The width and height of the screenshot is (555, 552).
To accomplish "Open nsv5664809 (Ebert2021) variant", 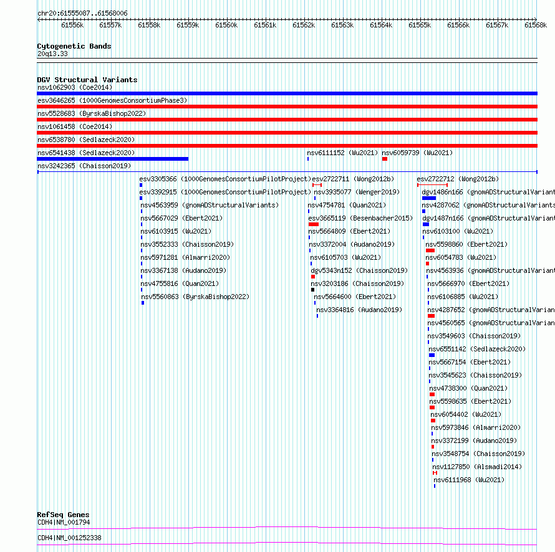I will pyautogui.click(x=349, y=231).
